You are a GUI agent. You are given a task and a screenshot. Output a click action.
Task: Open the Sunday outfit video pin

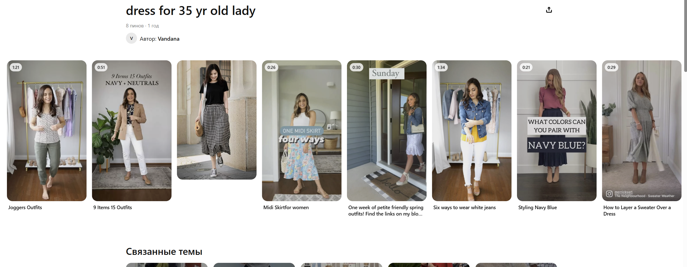(x=387, y=131)
